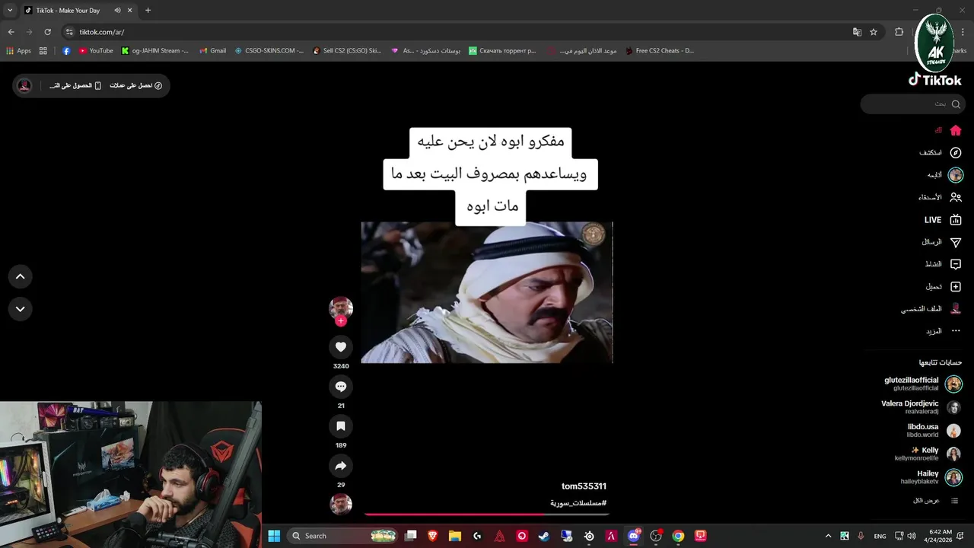Click Get Coins (احصل على عملات) button
Screen dimensions: 974x548
click(136, 85)
